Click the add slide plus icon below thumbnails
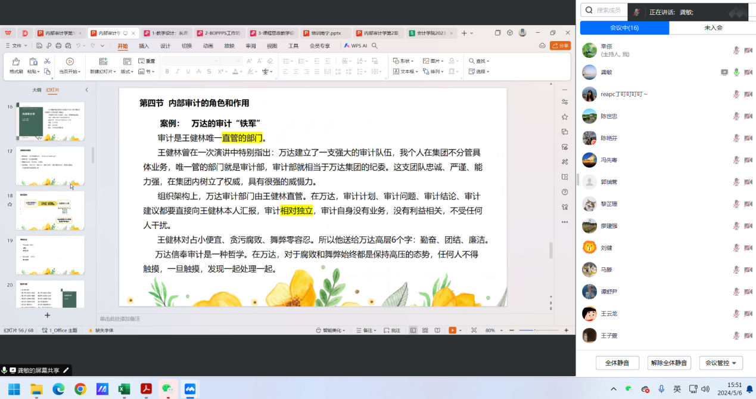The height and width of the screenshot is (399, 756). pyautogui.click(x=48, y=315)
